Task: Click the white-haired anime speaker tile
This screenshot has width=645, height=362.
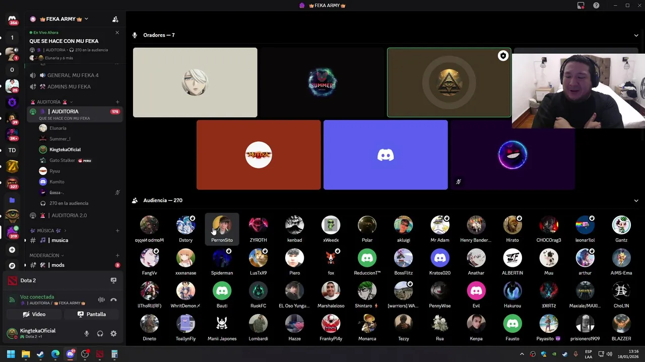Action: point(195,82)
